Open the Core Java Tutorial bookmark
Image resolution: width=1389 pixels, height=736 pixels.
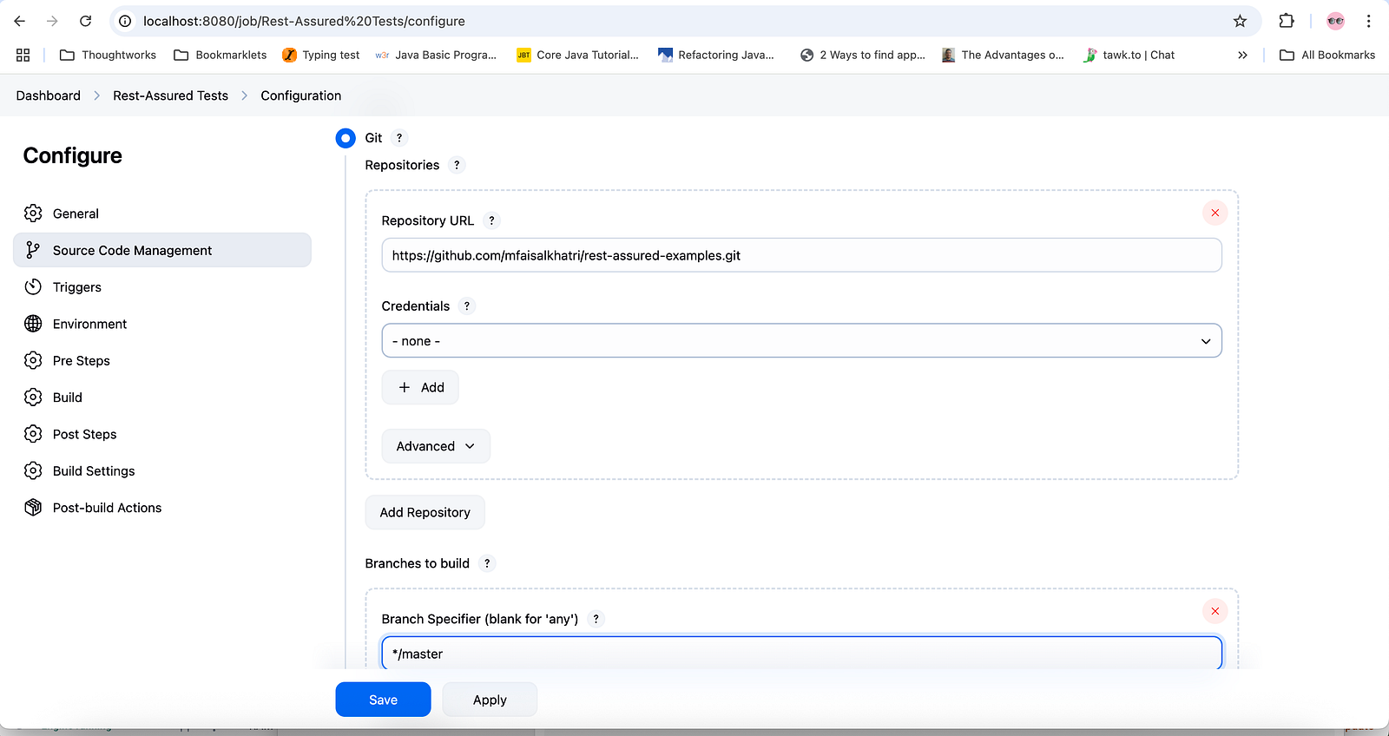[577, 55]
